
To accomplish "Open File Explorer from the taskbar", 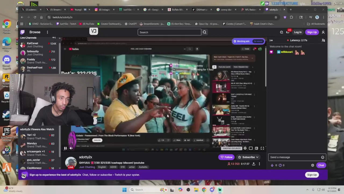I will click(196, 190).
